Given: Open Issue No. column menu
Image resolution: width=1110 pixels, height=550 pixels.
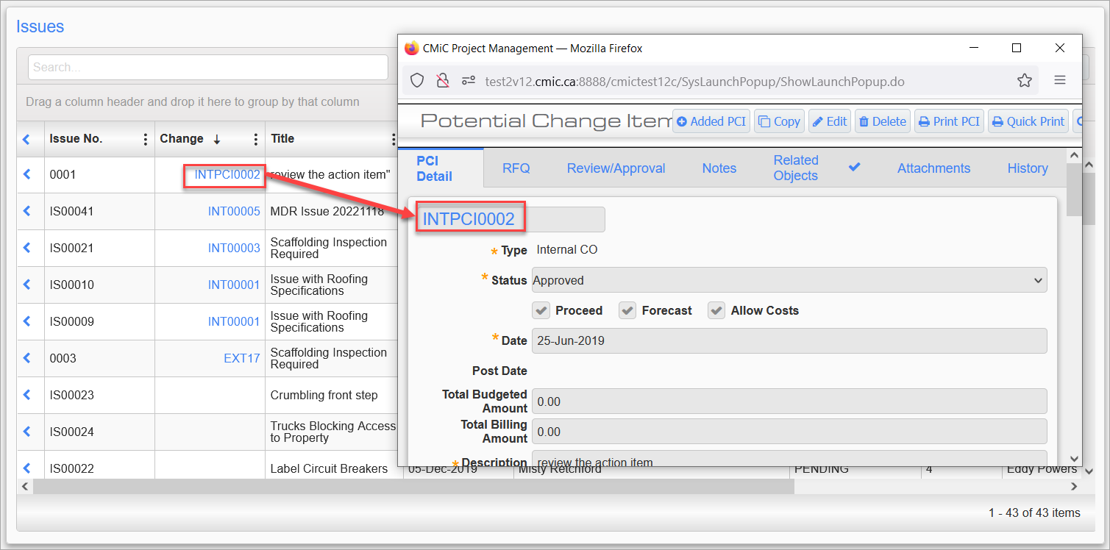Looking at the screenshot, I should [x=145, y=139].
